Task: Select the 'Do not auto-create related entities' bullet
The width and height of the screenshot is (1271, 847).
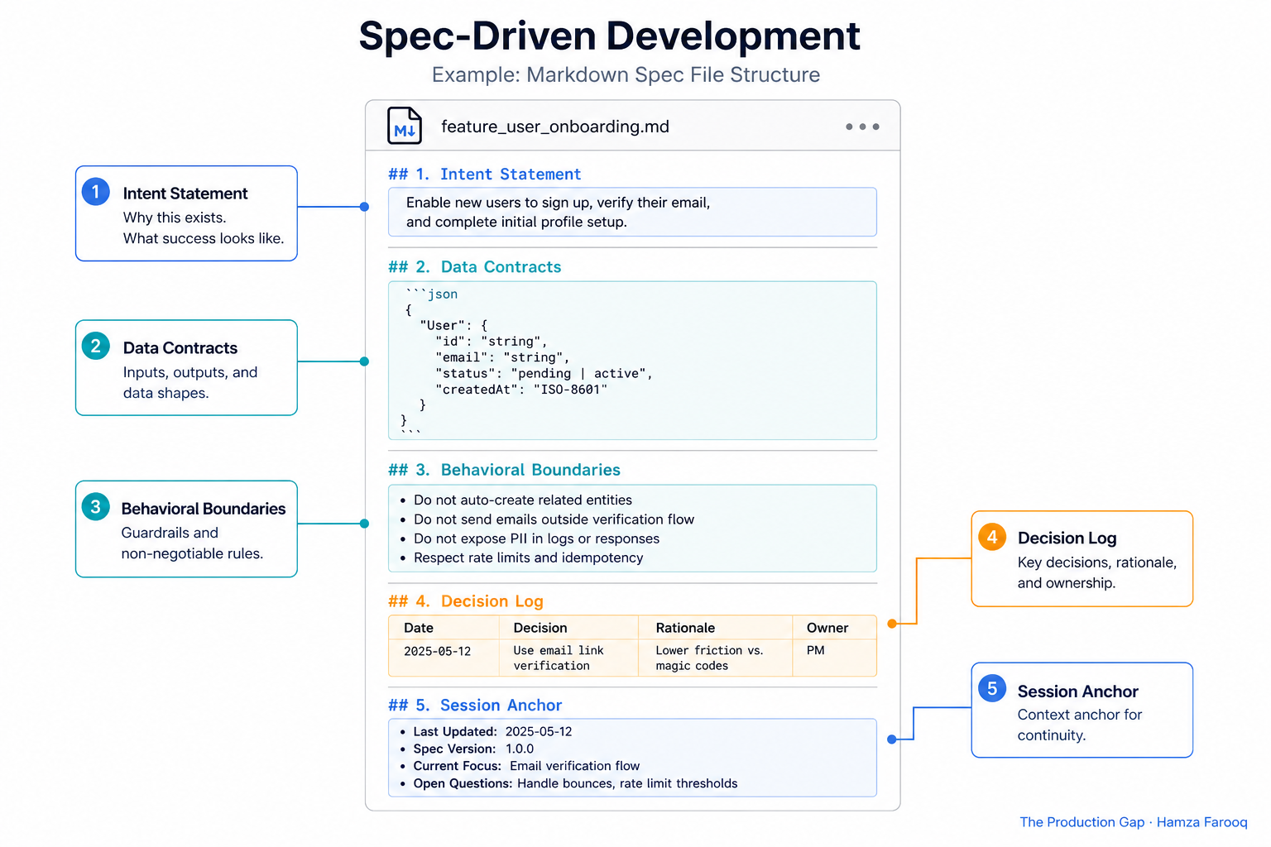Action: point(516,500)
